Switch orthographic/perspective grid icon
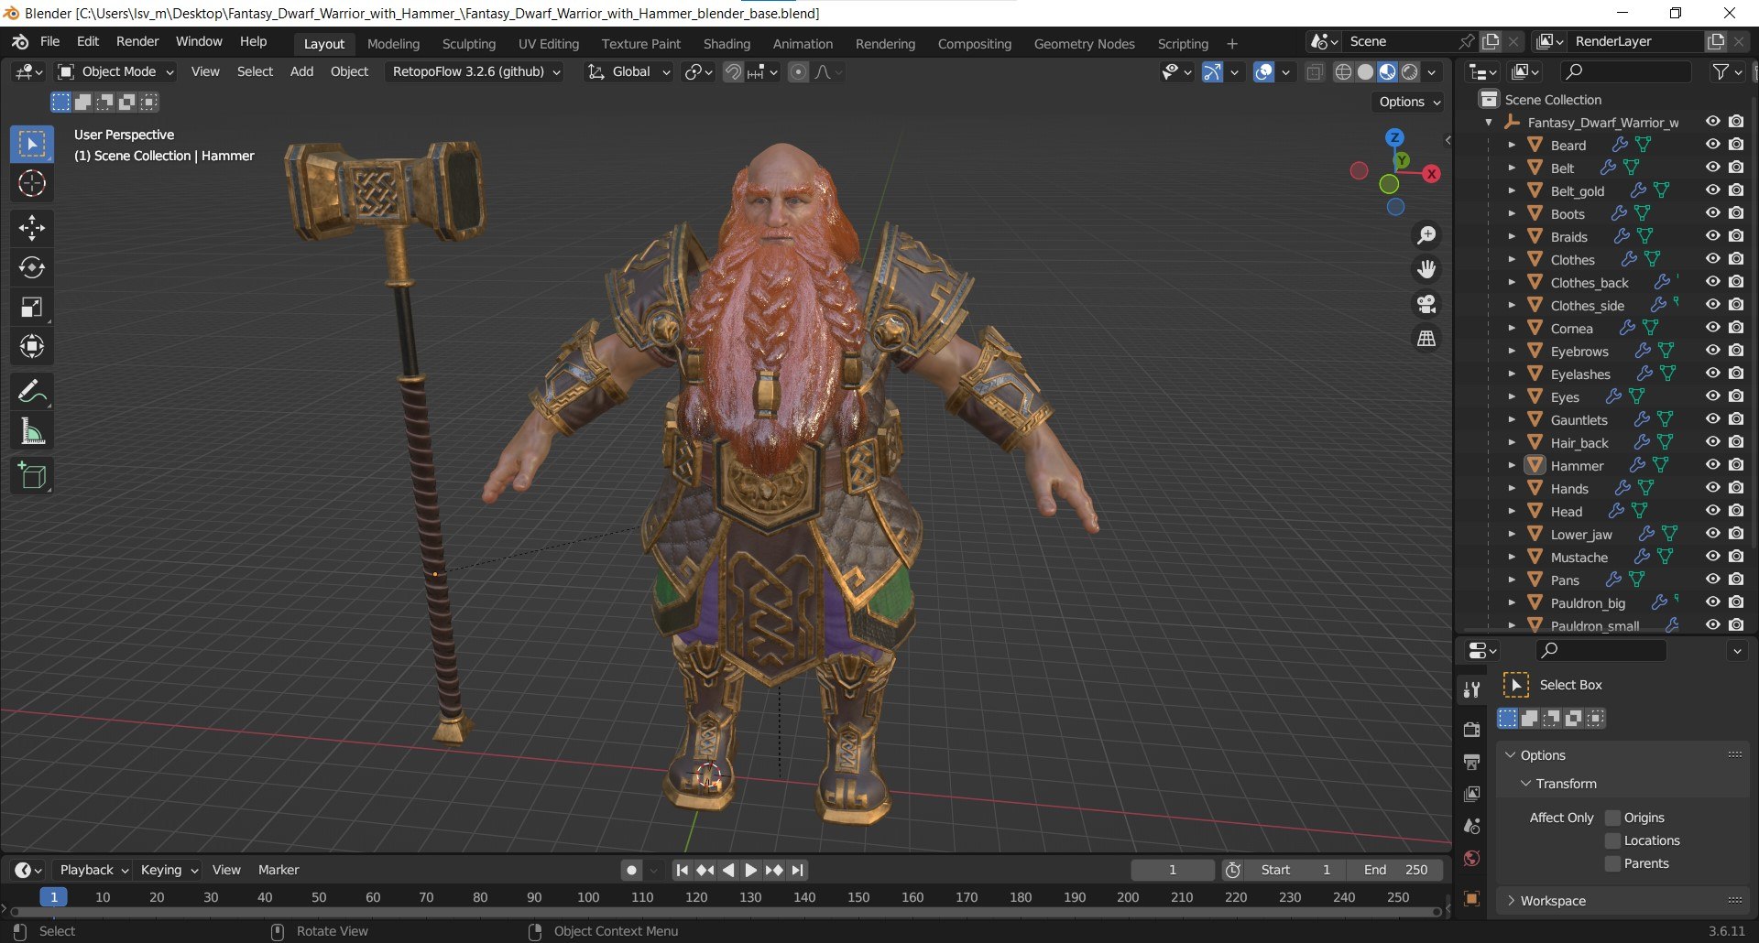Image resolution: width=1759 pixels, height=943 pixels. tap(1426, 339)
